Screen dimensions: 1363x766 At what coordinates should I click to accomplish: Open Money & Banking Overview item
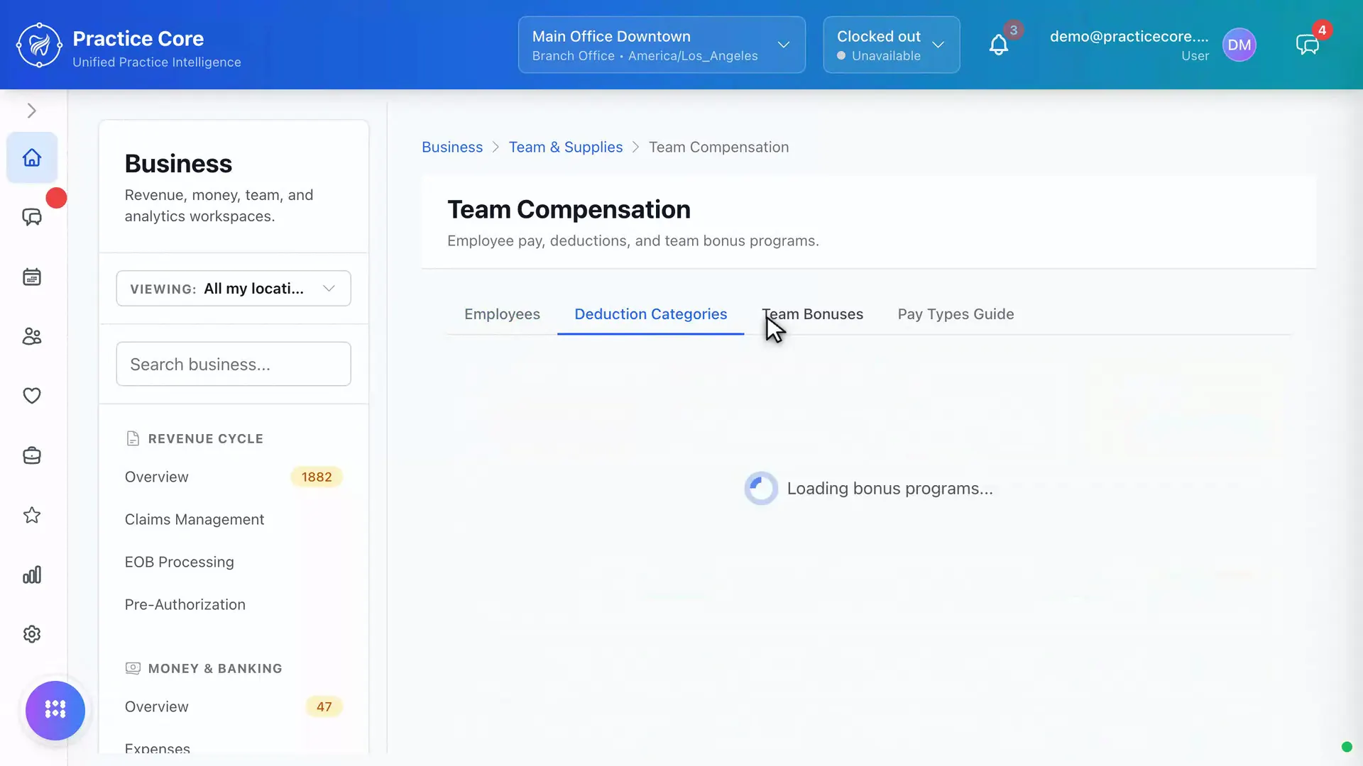coord(234,706)
